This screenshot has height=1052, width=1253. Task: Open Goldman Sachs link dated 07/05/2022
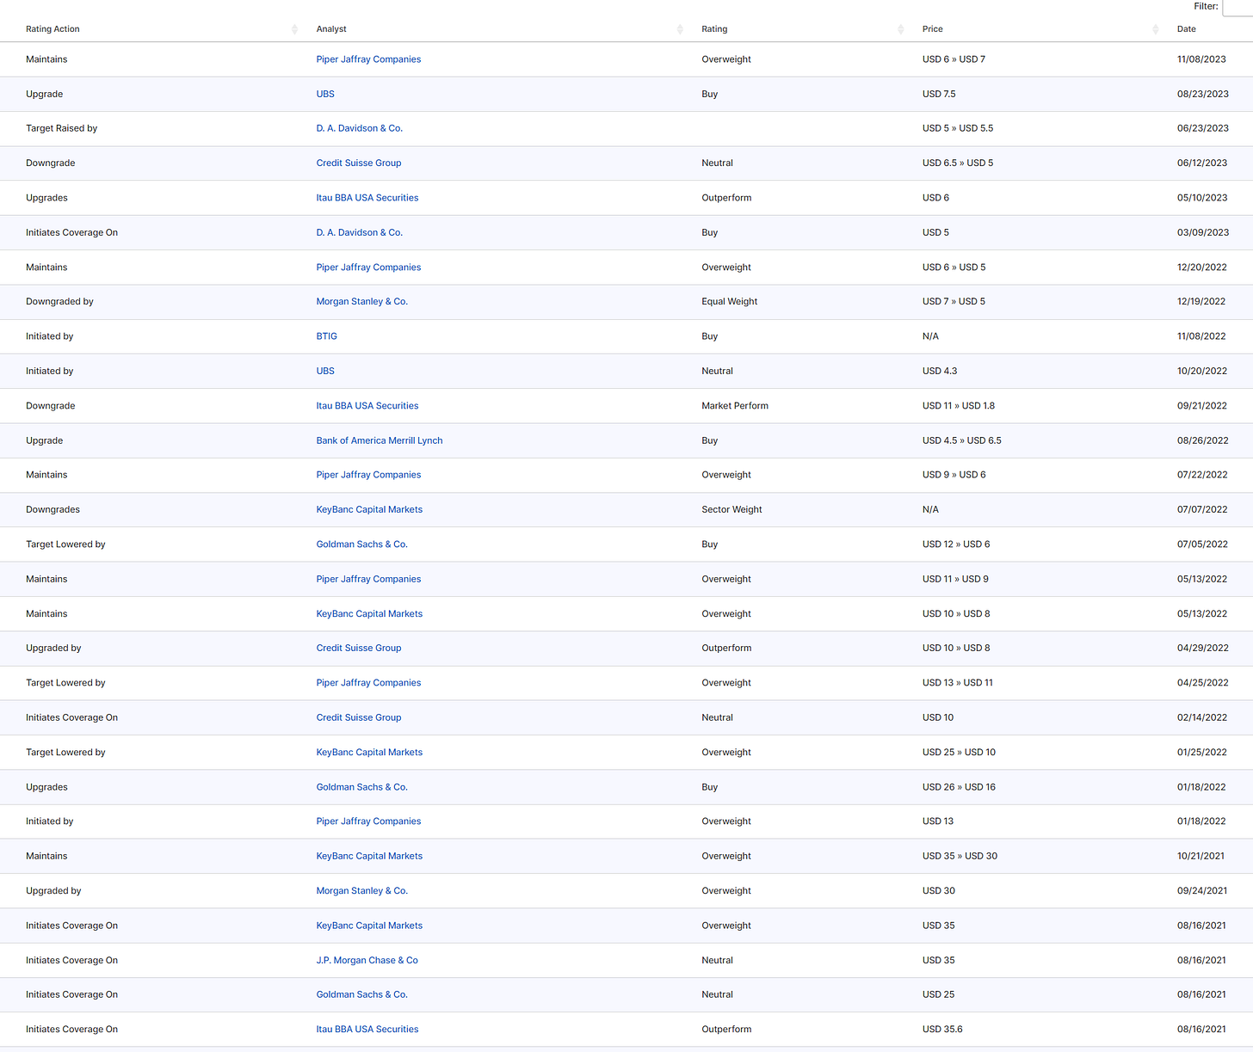pos(361,544)
